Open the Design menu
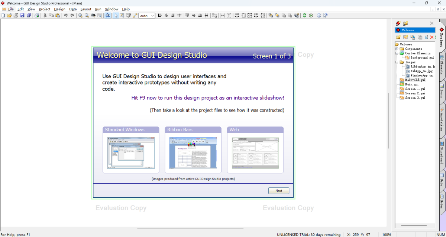The image size is (446, 237). [x=59, y=9]
